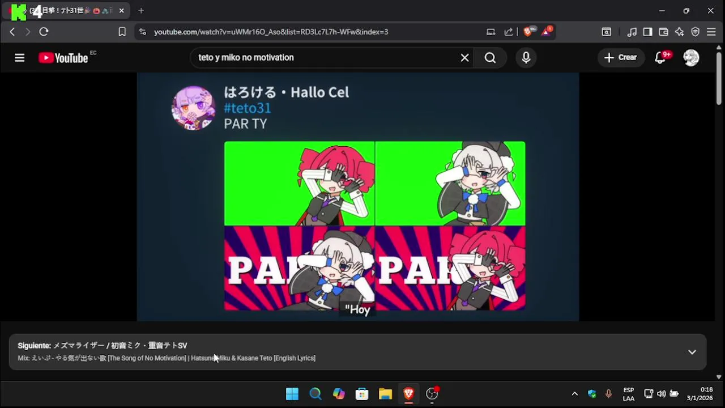
Task: Open the volume tray icon
Action: [662, 394]
